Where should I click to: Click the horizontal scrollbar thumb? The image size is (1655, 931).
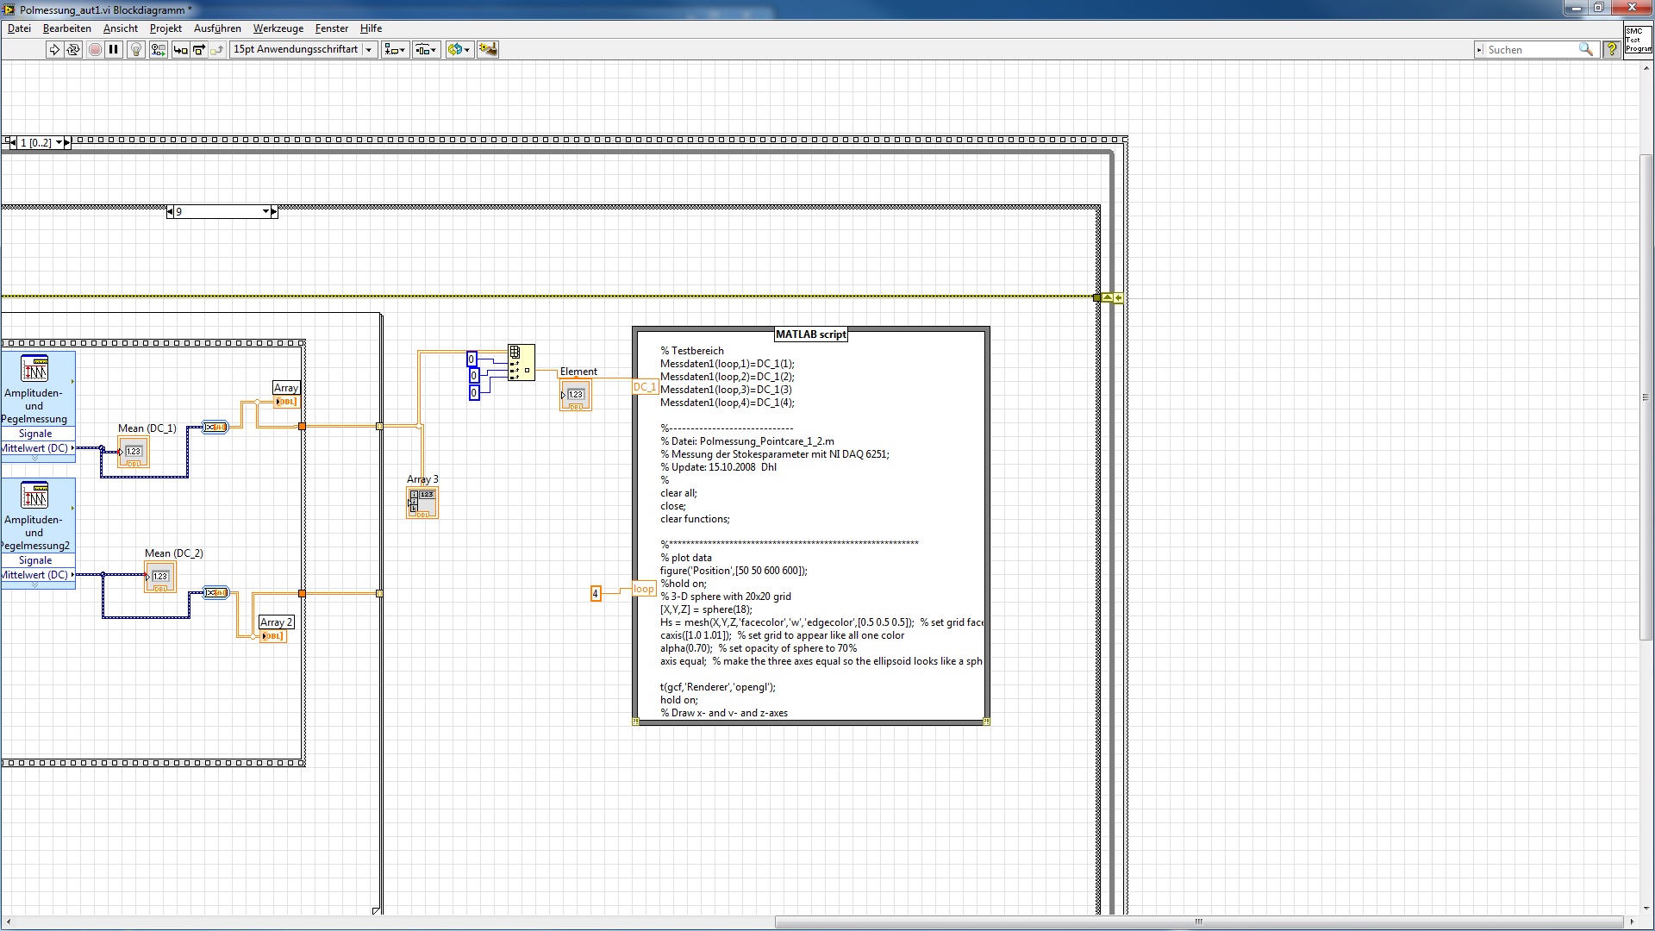click(1198, 922)
